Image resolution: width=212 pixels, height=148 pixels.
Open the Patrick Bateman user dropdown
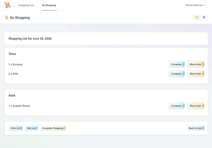pyautogui.click(x=195, y=5)
